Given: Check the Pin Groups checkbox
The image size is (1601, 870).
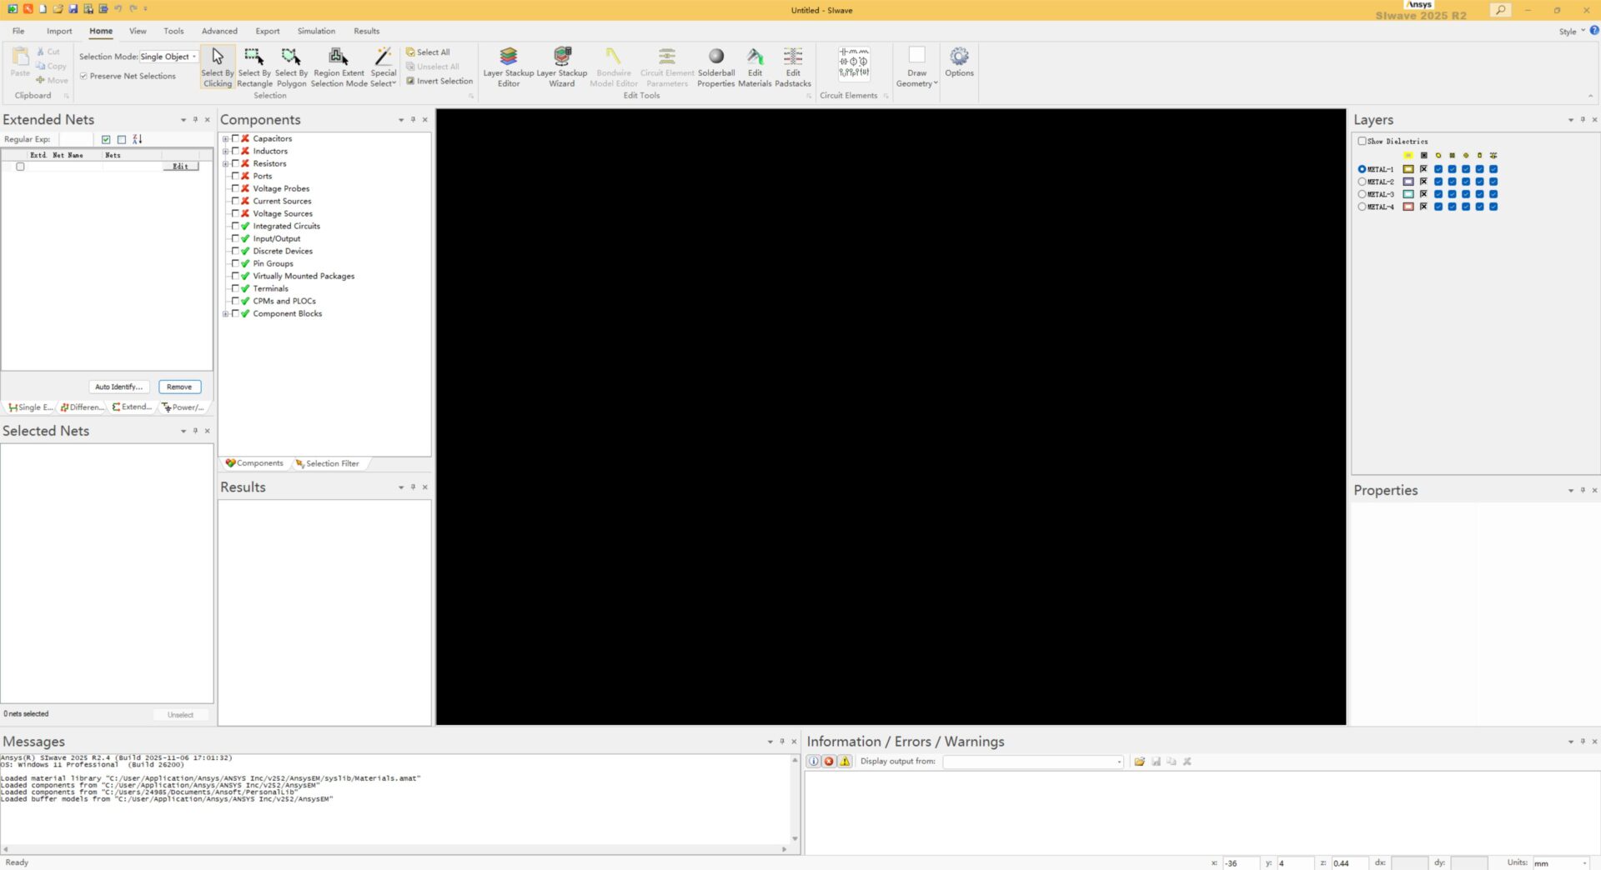Looking at the screenshot, I should pyautogui.click(x=235, y=263).
